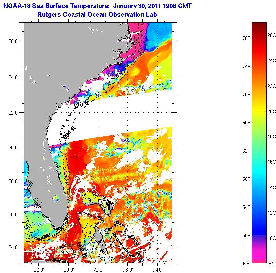Click the -76 0' longitude label
This screenshot has height=273, width=276.
point(127,270)
